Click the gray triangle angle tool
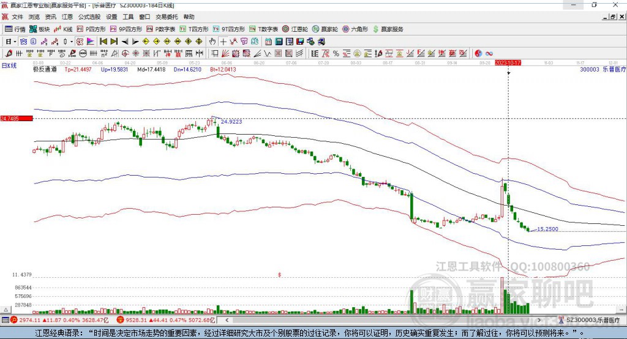This screenshot has width=627, height=339. point(115,54)
